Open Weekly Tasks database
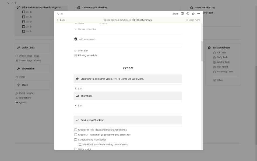The width and height of the screenshot is (257, 161). coord(224,62)
